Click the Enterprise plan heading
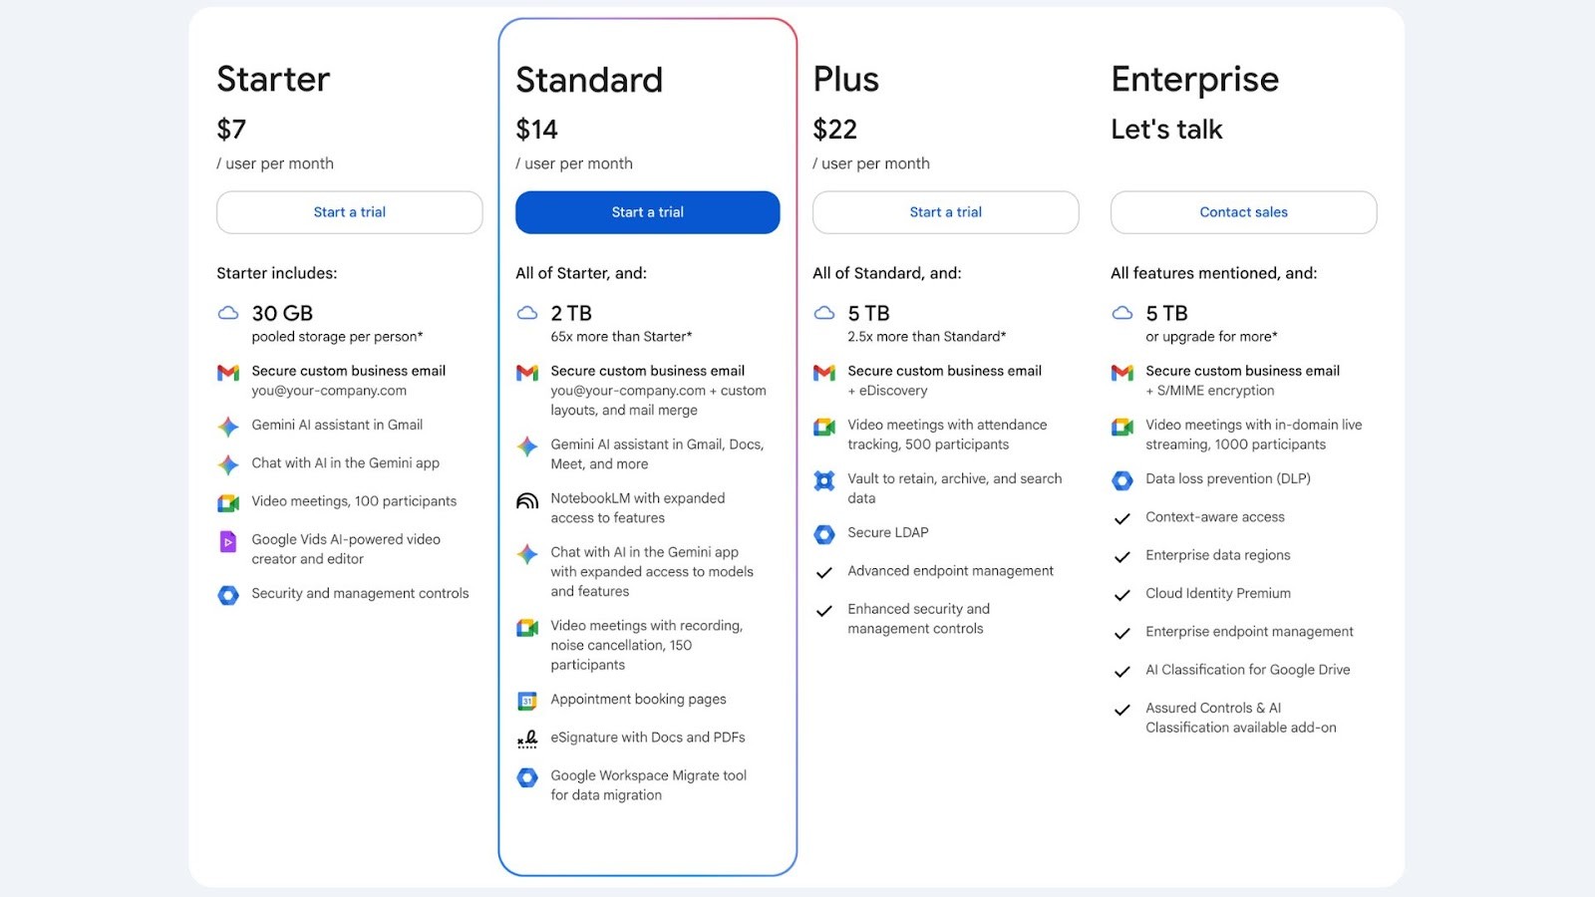The image size is (1595, 897). click(x=1194, y=80)
